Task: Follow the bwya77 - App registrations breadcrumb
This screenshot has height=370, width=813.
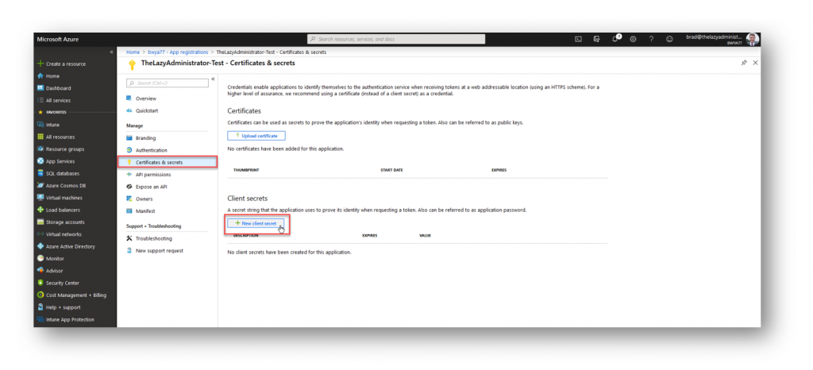Action: click(x=178, y=52)
